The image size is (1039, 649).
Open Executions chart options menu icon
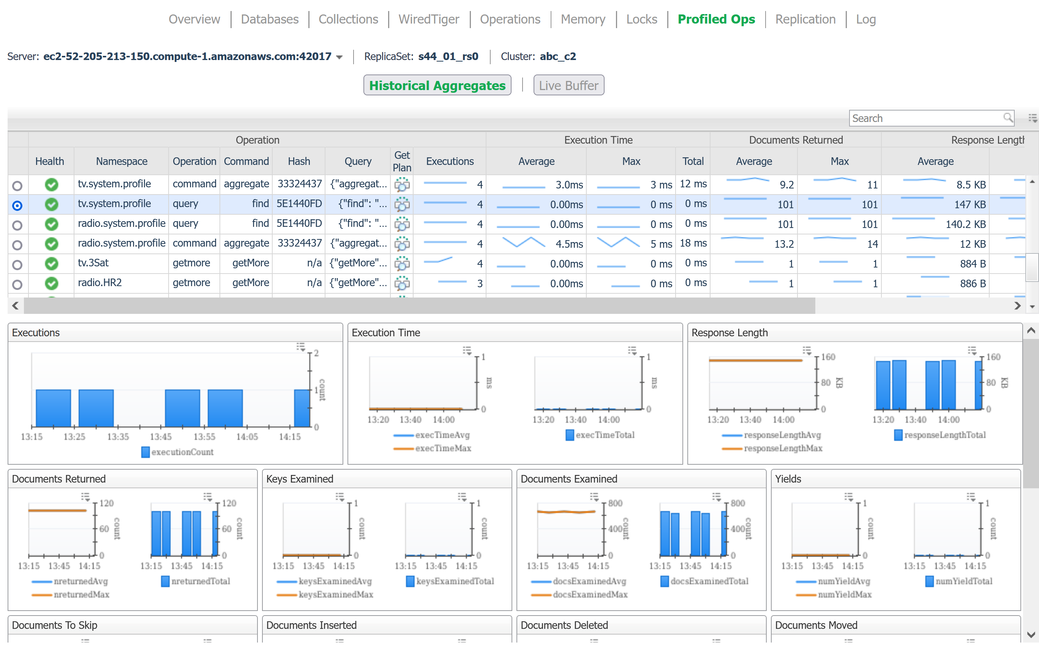[301, 347]
